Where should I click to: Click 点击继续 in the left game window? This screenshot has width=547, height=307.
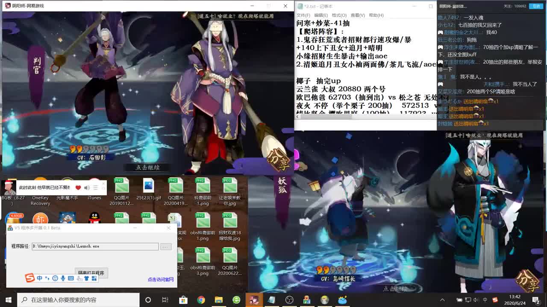point(147,168)
